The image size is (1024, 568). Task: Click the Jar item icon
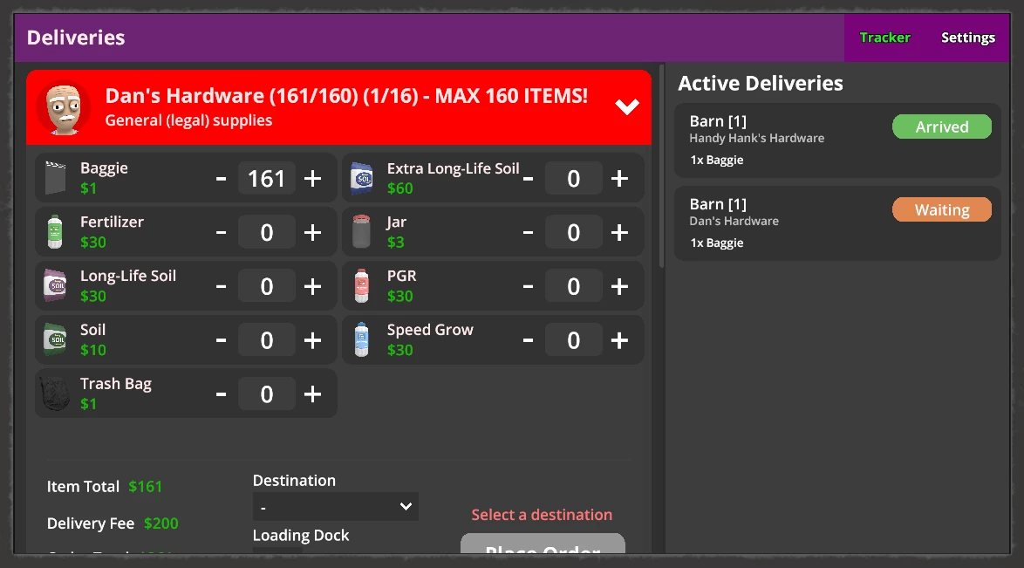(x=361, y=232)
